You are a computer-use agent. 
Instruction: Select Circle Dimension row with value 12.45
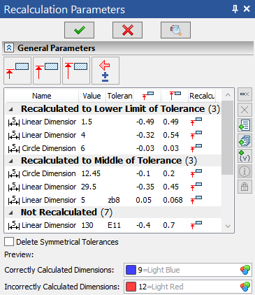[113, 173]
